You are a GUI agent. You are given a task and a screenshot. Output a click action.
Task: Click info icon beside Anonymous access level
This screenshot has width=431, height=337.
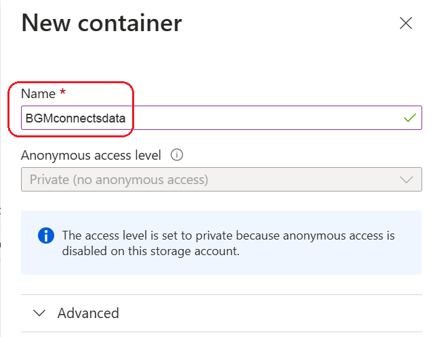(178, 155)
